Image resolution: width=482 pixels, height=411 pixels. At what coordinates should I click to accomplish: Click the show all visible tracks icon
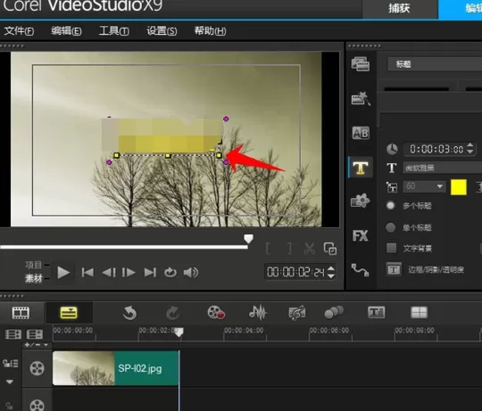pos(13,334)
